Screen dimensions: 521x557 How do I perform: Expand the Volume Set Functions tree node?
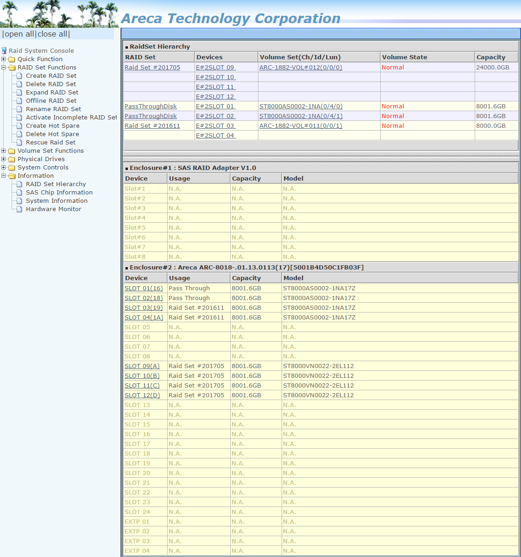click(4, 151)
